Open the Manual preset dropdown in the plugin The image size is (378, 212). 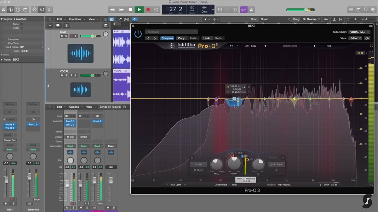171,32
